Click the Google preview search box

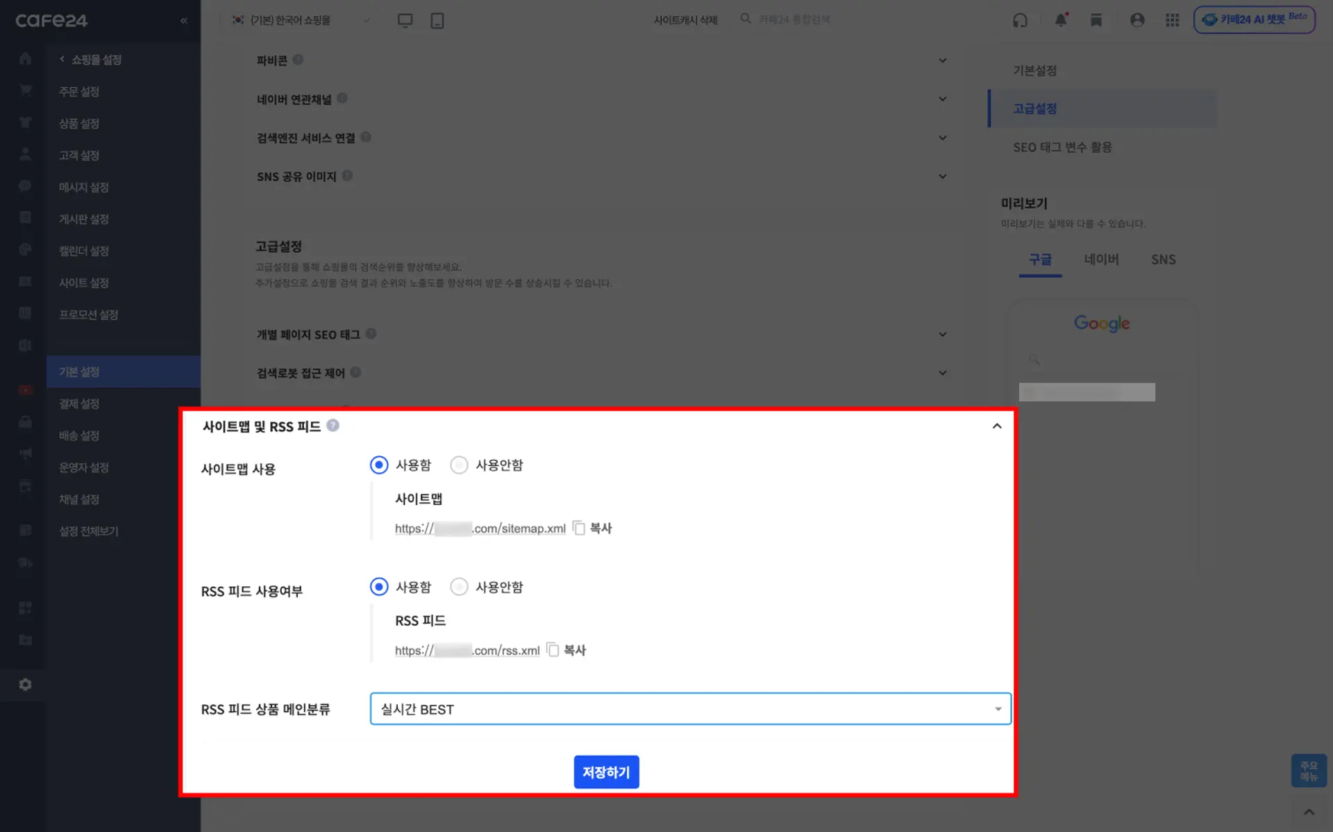1101,360
